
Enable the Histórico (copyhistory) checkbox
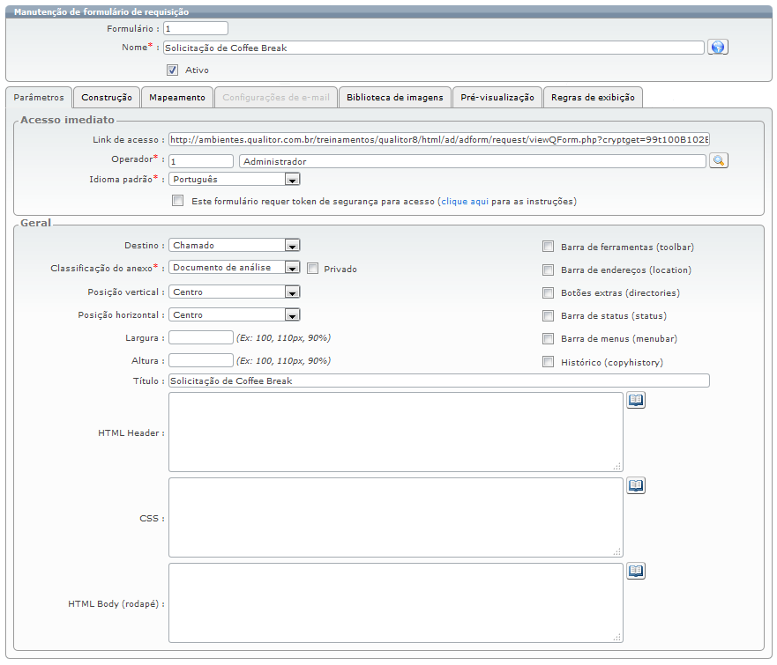(x=549, y=362)
